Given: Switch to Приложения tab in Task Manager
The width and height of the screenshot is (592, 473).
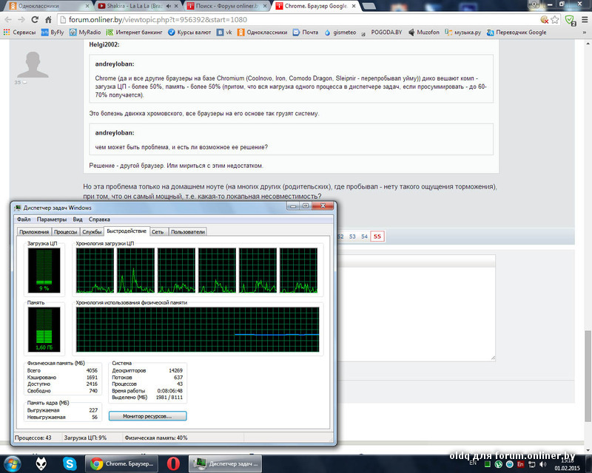Looking at the screenshot, I should tap(34, 232).
